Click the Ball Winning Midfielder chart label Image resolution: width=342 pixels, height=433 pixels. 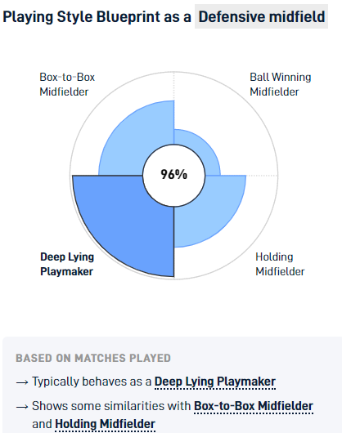pyautogui.click(x=281, y=84)
